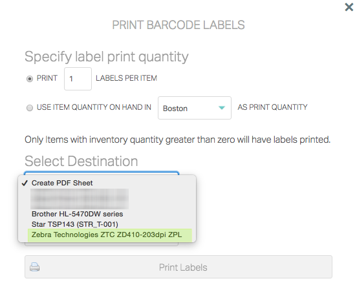Choose Create PDF Sheet destination
The width and height of the screenshot is (357, 303).
click(x=62, y=183)
